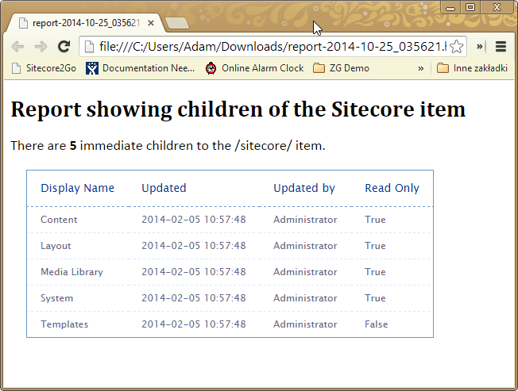Open the Online Alarm Clock bookmark
The width and height of the screenshot is (518, 391).
pyautogui.click(x=254, y=68)
